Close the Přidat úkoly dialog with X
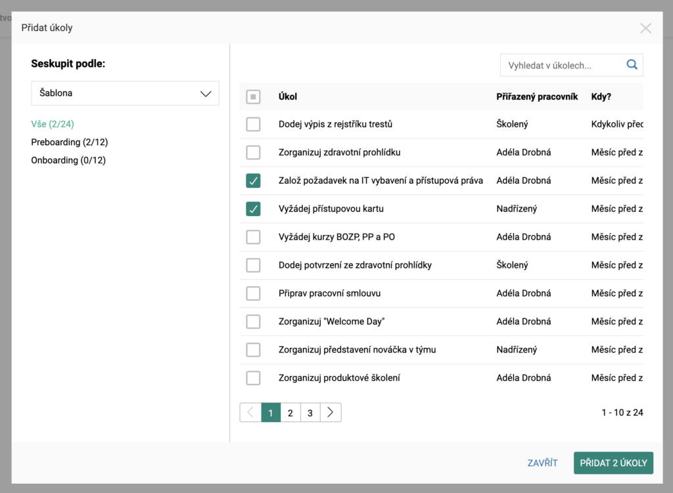This screenshot has height=493, width=673. (x=645, y=28)
